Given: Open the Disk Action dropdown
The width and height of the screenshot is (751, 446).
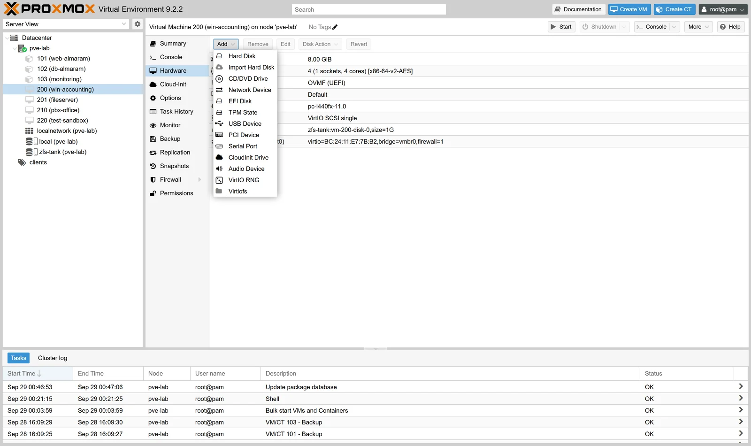Looking at the screenshot, I should [x=320, y=44].
